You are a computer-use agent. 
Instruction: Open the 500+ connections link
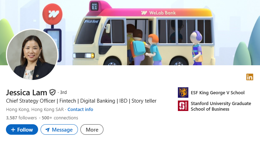click(x=60, y=118)
